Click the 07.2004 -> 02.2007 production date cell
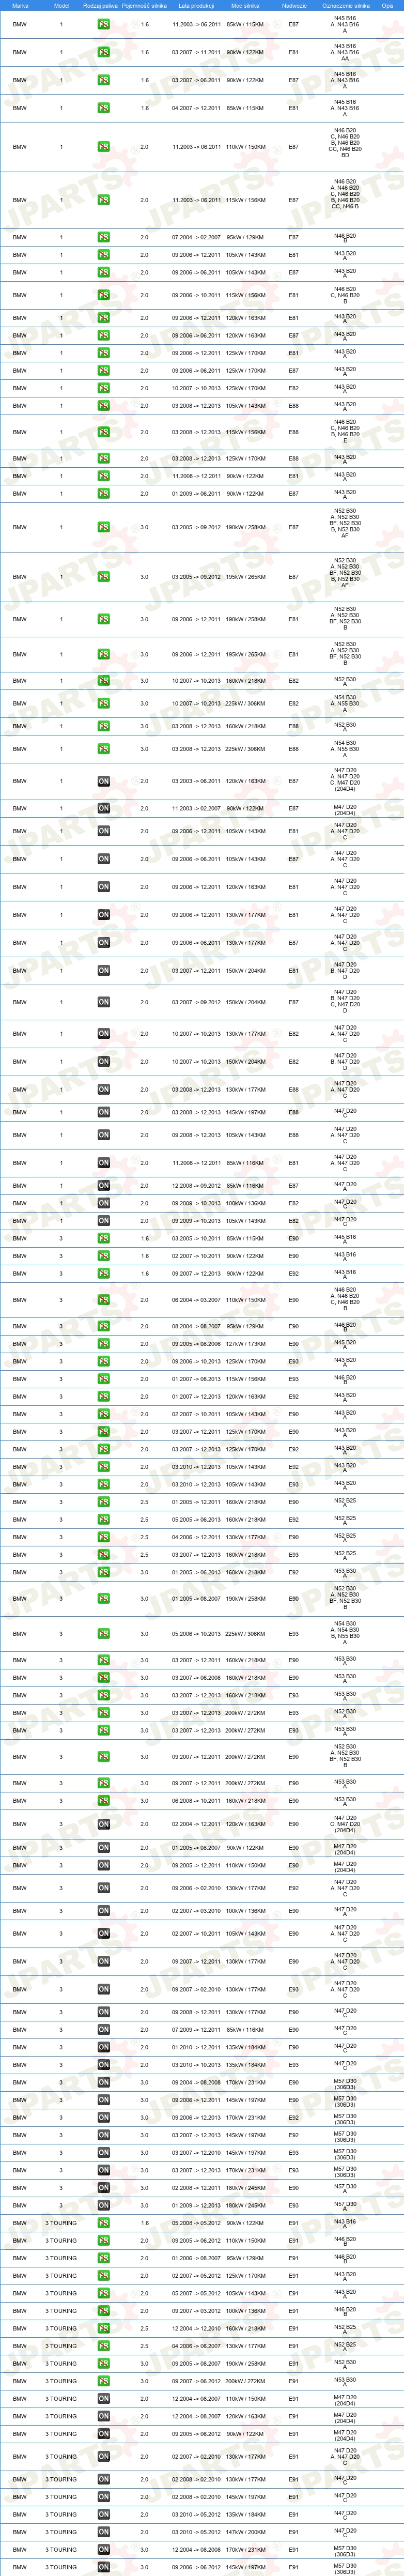This screenshot has width=404, height=2576. click(196, 237)
